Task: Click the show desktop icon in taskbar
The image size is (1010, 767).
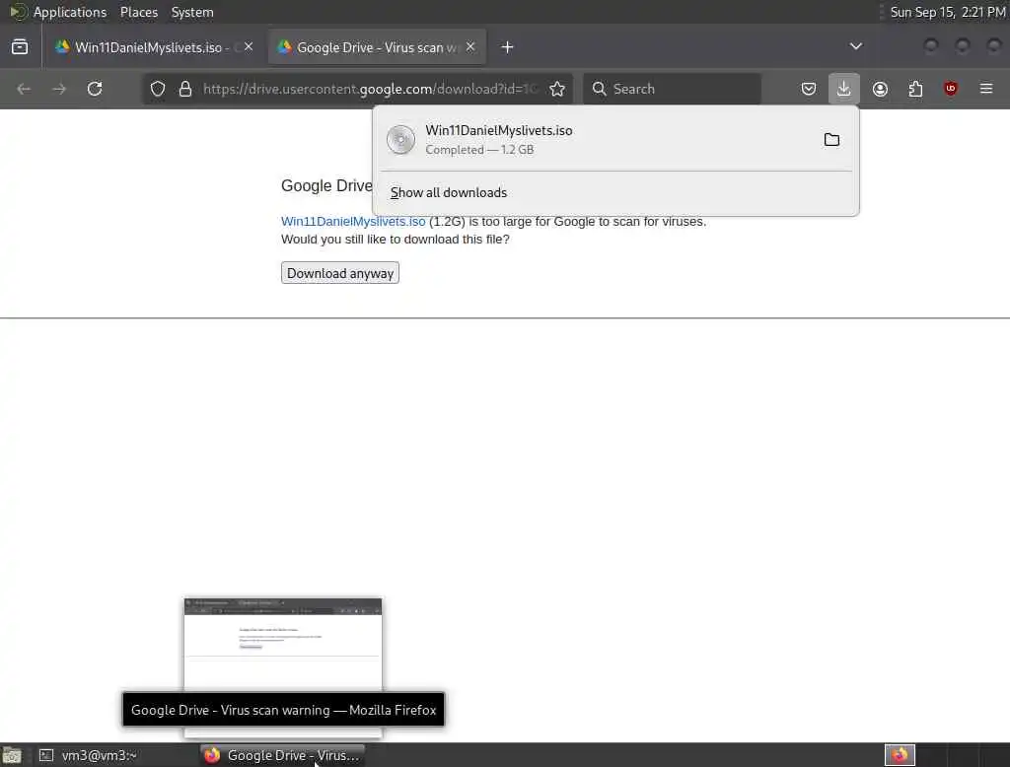Action: tap(12, 755)
